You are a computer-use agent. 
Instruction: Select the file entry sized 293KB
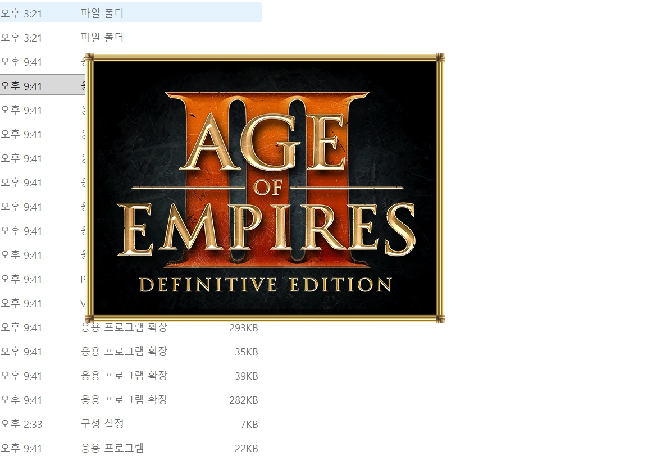(x=130, y=327)
